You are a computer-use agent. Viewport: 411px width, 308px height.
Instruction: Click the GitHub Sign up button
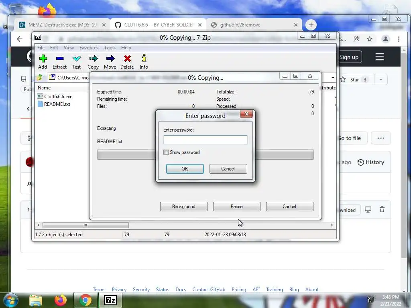pos(350,57)
